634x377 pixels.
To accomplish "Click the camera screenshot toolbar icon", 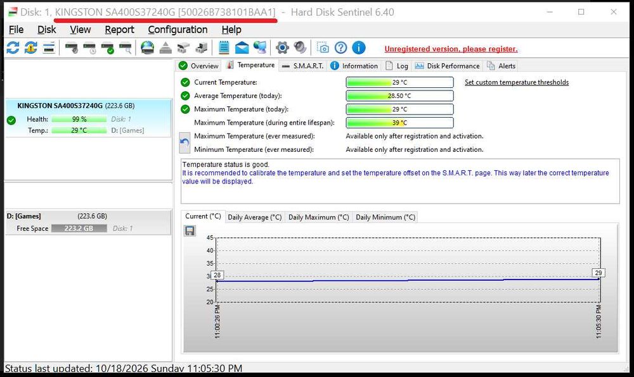I will pyautogui.click(x=323, y=47).
